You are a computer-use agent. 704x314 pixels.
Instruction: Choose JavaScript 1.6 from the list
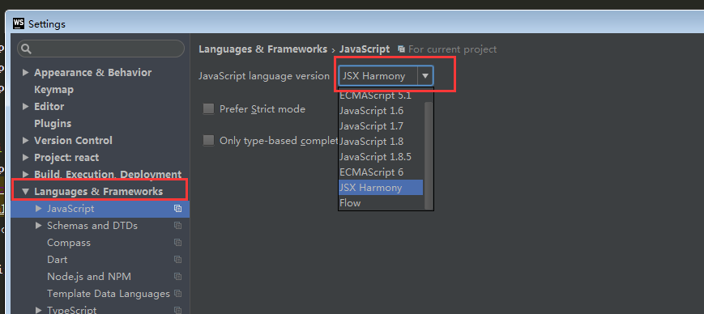pyautogui.click(x=381, y=111)
